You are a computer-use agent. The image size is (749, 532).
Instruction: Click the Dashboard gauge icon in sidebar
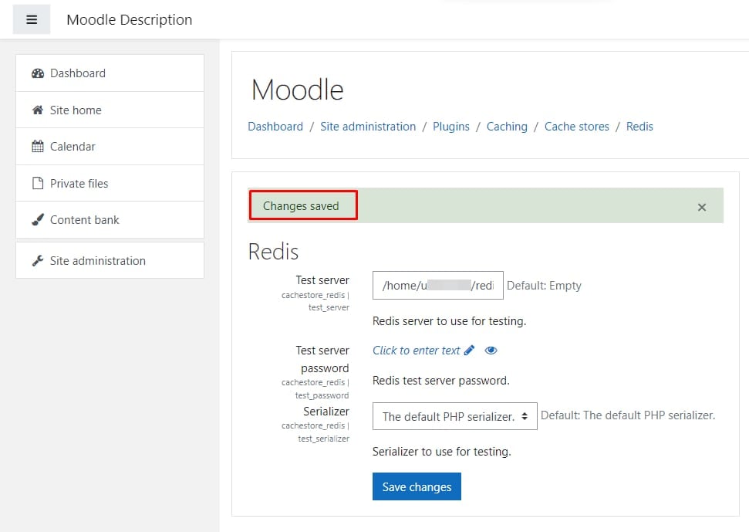pos(38,73)
